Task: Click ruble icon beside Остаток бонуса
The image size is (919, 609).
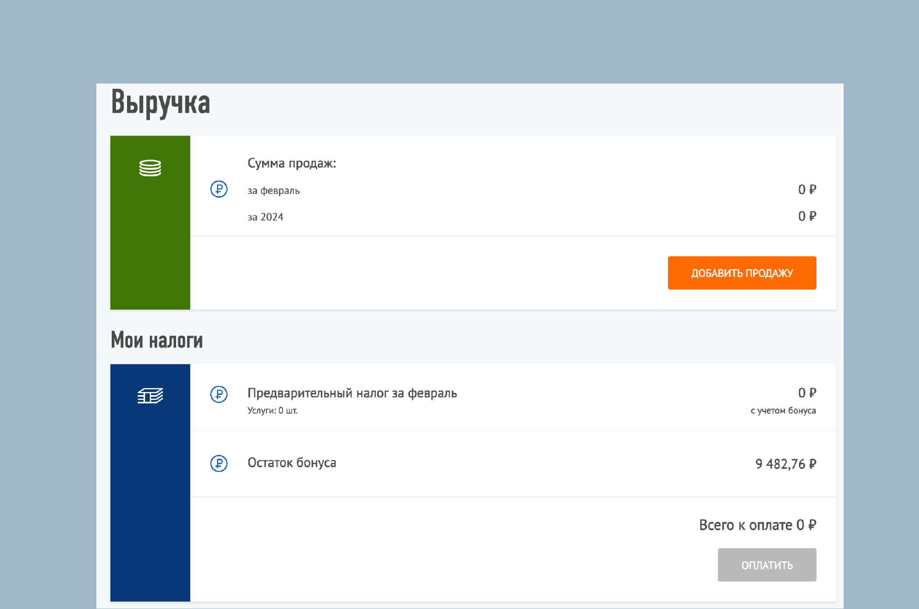Action: (219, 463)
